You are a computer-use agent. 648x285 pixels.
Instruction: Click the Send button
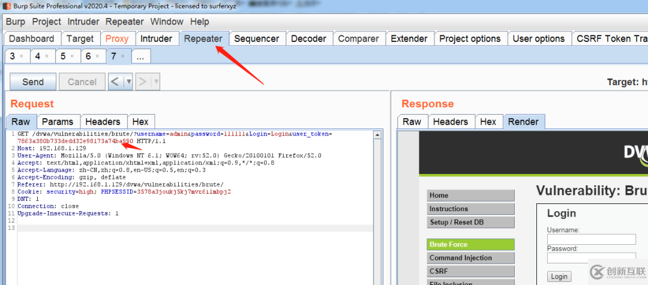pos(33,82)
